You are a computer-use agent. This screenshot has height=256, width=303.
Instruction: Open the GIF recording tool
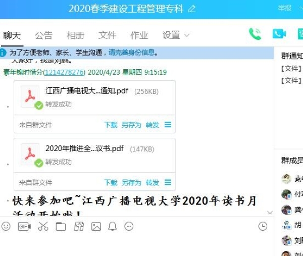(x=24, y=226)
